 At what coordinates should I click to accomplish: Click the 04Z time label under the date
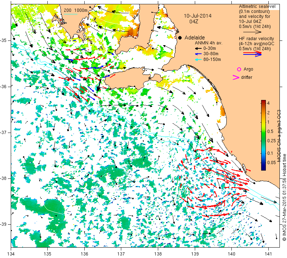click(194, 21)
